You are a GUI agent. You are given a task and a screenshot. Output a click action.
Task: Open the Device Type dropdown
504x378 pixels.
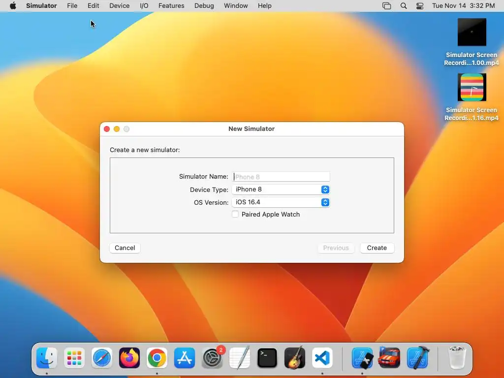tap(281, 189)
